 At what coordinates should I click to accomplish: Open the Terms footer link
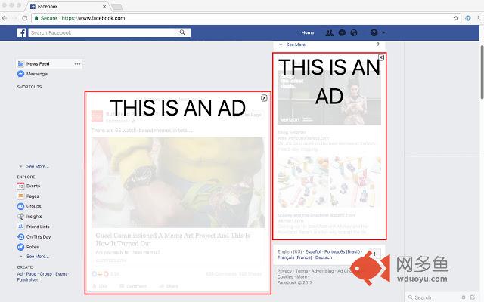tap(302, 271)
